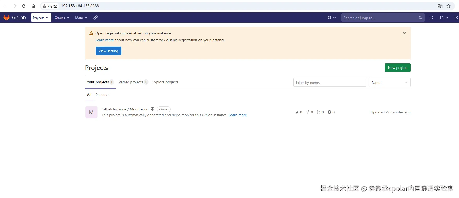Viewport: 459px width, 198px height.
Task: Switch to the Starred projects tab
Action: (x=133, y=82)
